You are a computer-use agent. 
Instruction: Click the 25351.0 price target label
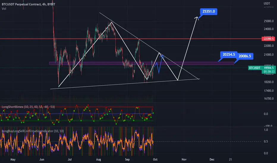(209, 12)
